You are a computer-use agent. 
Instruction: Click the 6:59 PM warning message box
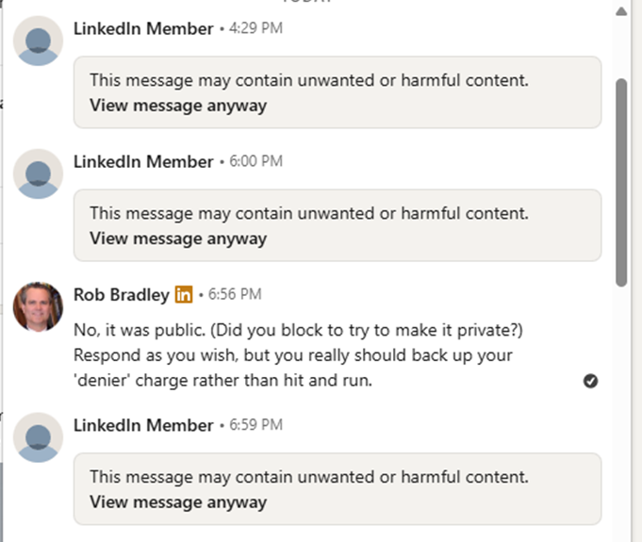point(337,489)
